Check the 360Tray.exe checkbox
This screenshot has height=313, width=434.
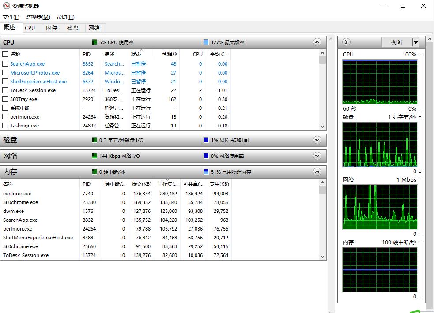tap(5, 99)
